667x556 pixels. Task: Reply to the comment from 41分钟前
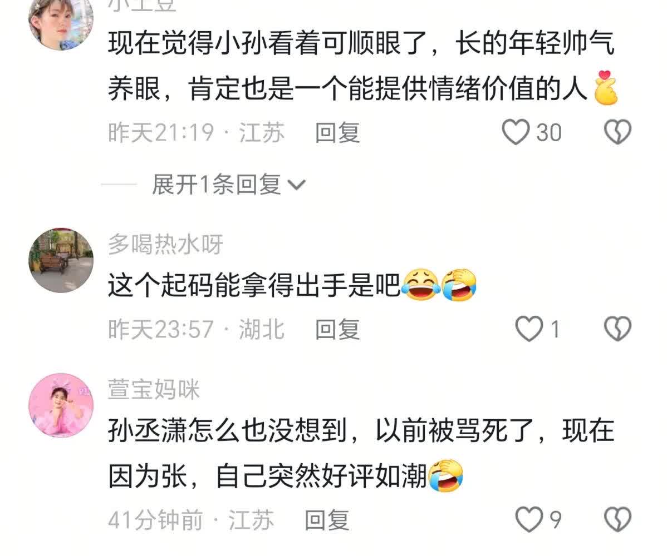[x=327, y=520]
